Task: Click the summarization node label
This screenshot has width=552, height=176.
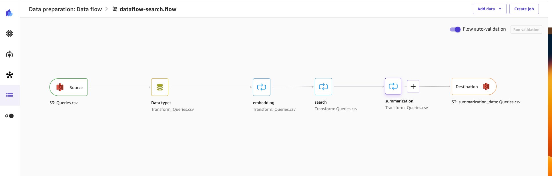Action: (399, 101)
